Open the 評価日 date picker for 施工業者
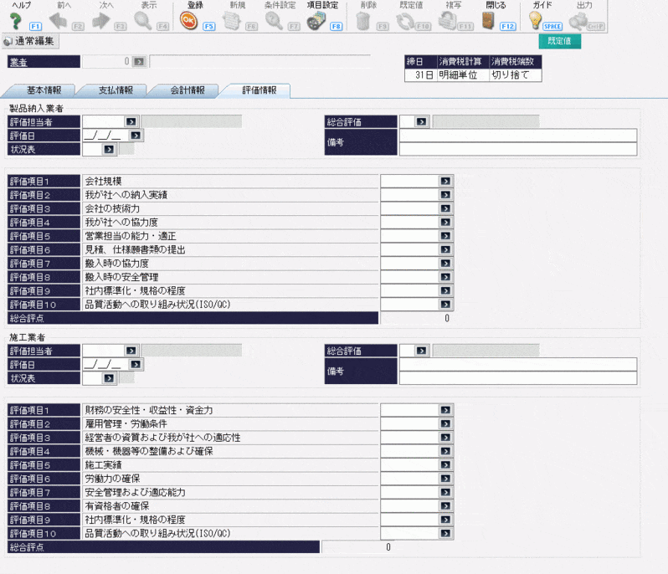 pos(136,364)
